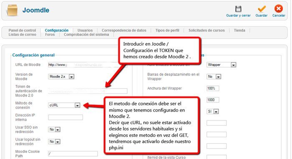
Task: Click the Anchura del Wrapper field
Action: (x=213, y=88)
